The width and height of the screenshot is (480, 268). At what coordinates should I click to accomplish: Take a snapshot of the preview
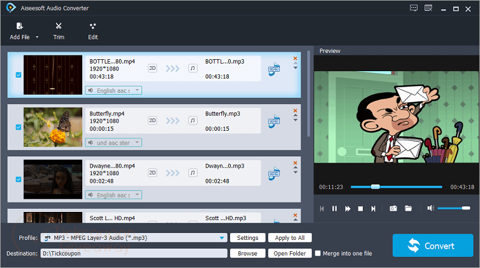pos(393,208)
